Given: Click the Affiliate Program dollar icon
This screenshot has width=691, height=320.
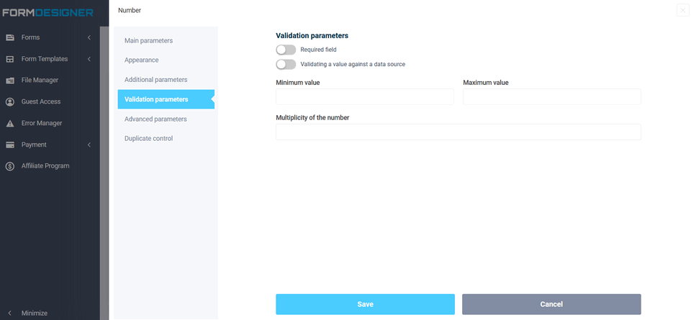Looking at the screenshot, I should click(x=10, y=166).
